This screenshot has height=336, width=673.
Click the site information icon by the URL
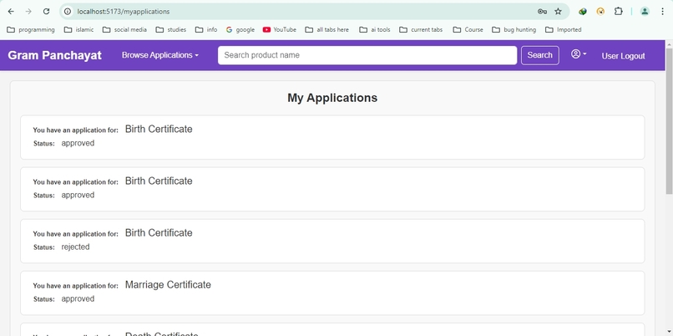[68, 12]
